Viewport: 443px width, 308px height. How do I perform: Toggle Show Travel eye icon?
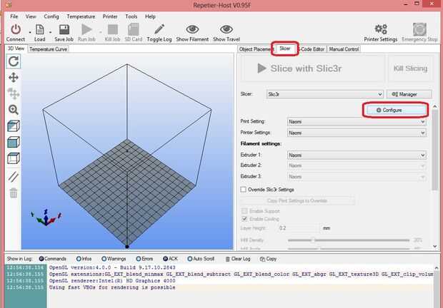click(x=227, y=29)
